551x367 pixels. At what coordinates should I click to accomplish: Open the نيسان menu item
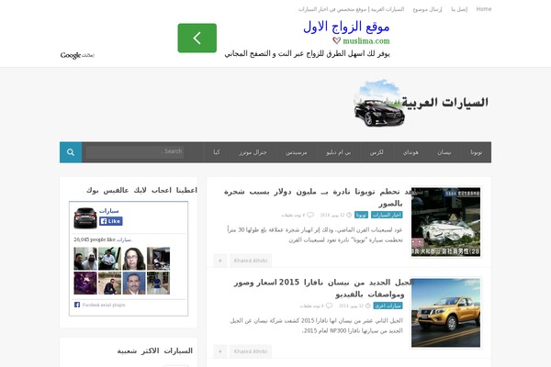pyautogui.click(x=444, y=152)
